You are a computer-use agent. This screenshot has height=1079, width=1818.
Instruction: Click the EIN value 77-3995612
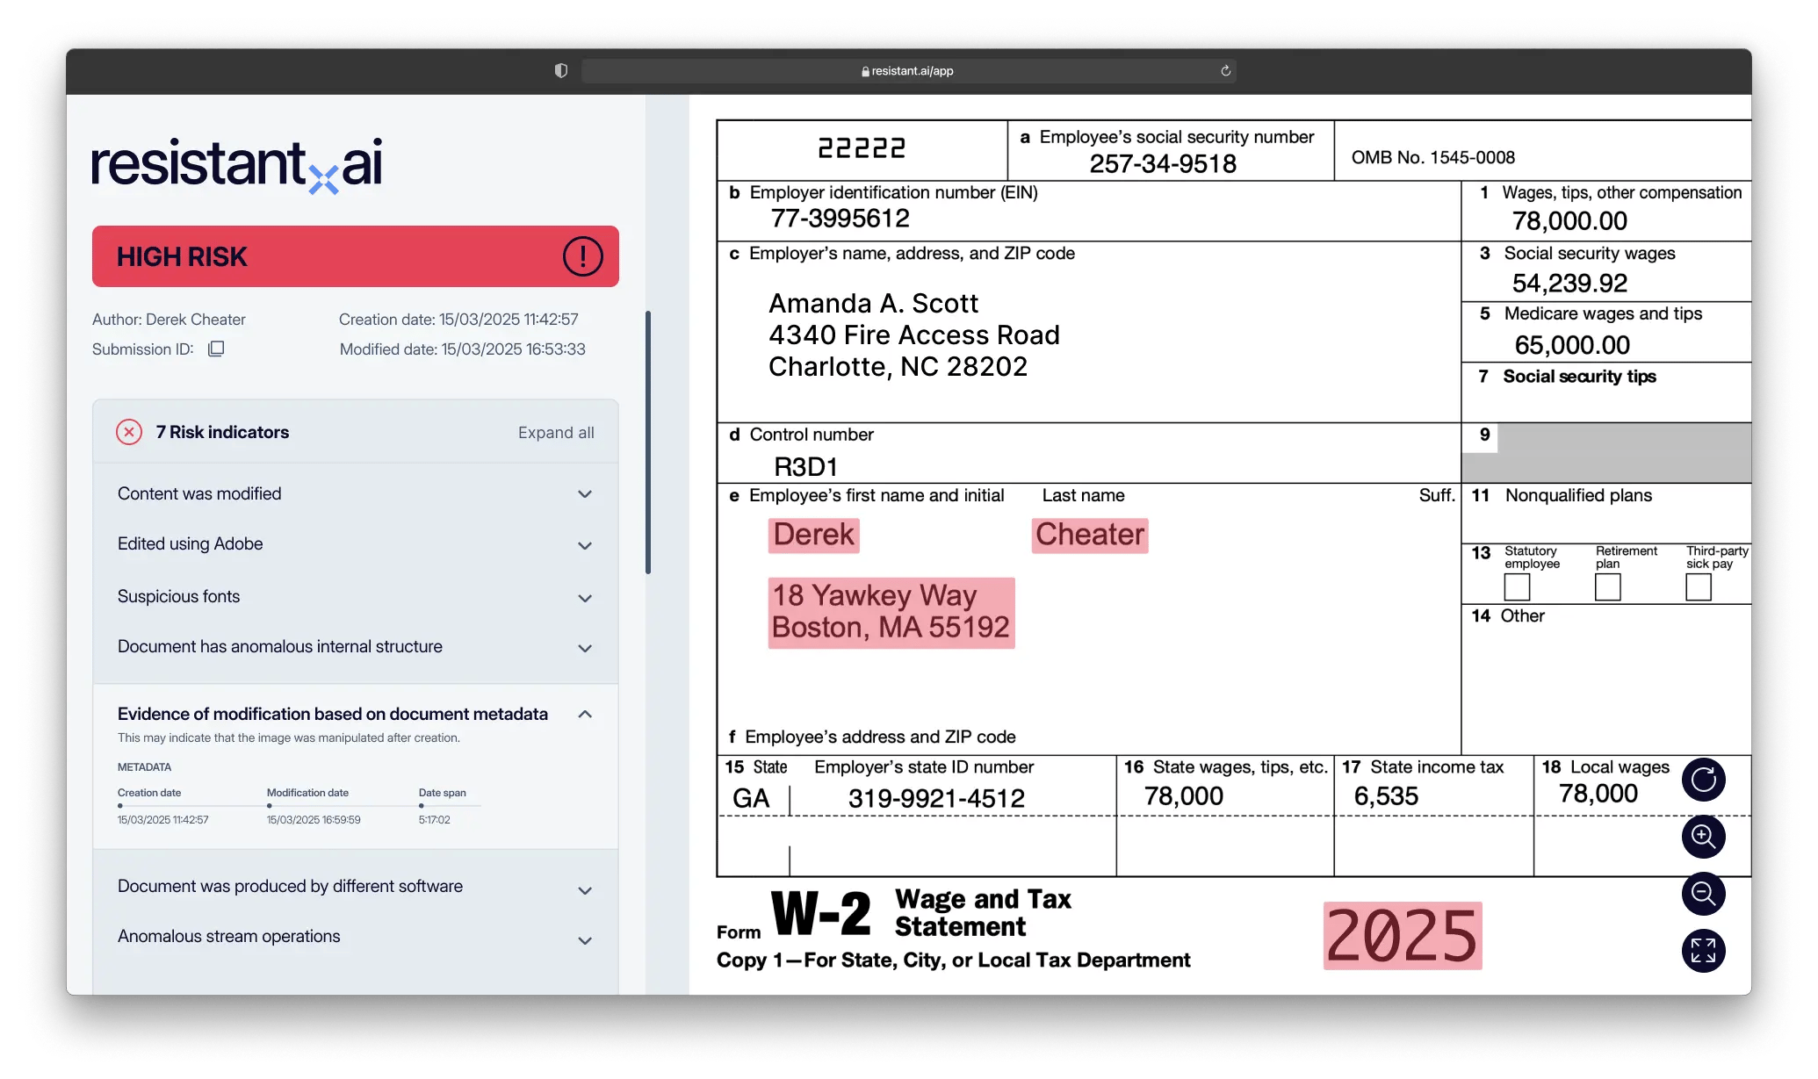tap(840, 218)
